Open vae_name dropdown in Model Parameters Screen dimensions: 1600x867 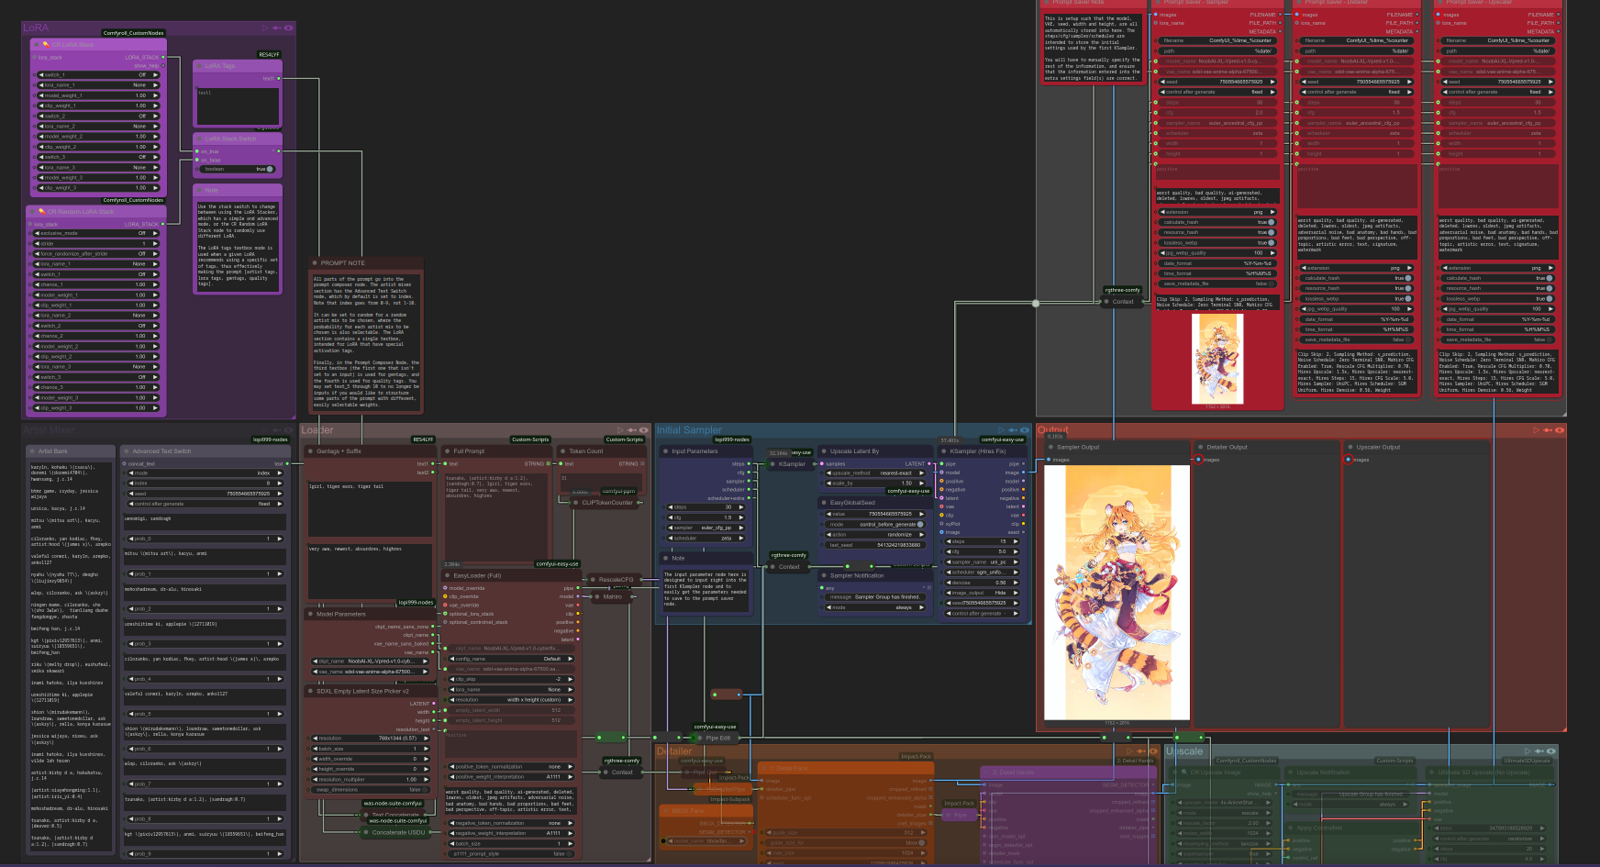(371, 672)
